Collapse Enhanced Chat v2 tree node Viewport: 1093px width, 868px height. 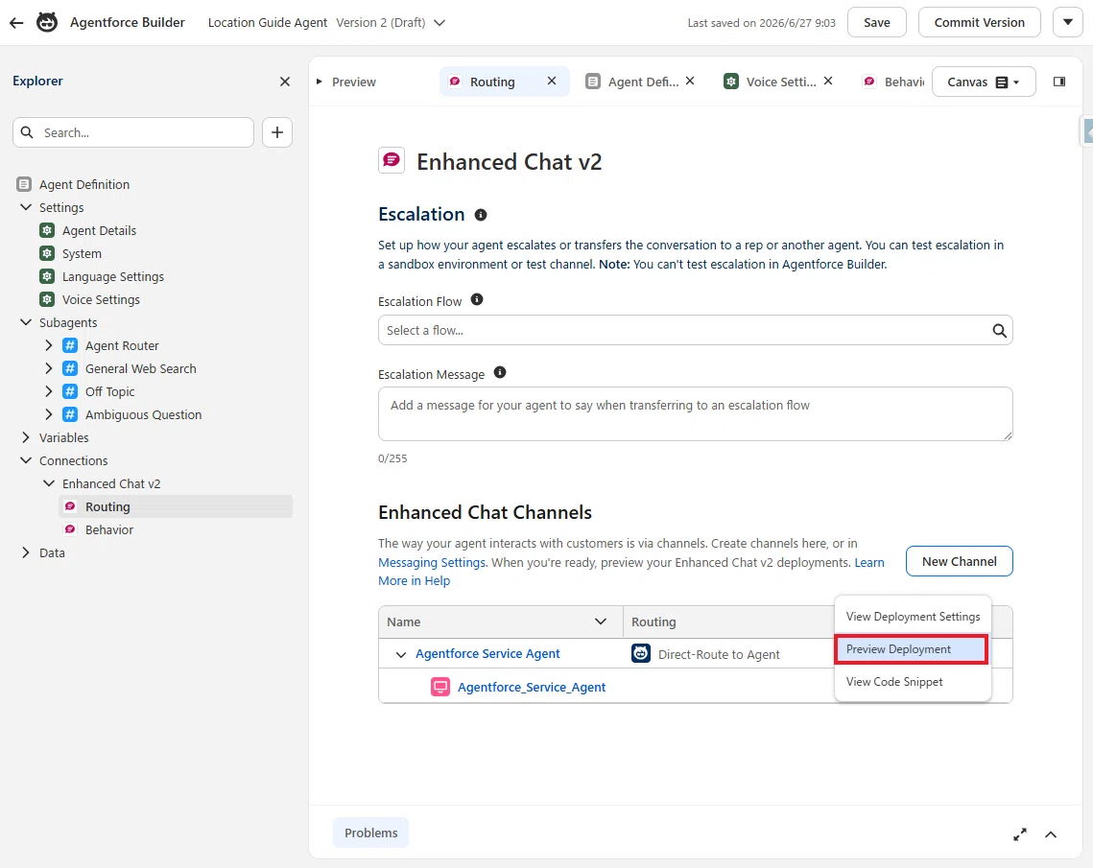49,483
